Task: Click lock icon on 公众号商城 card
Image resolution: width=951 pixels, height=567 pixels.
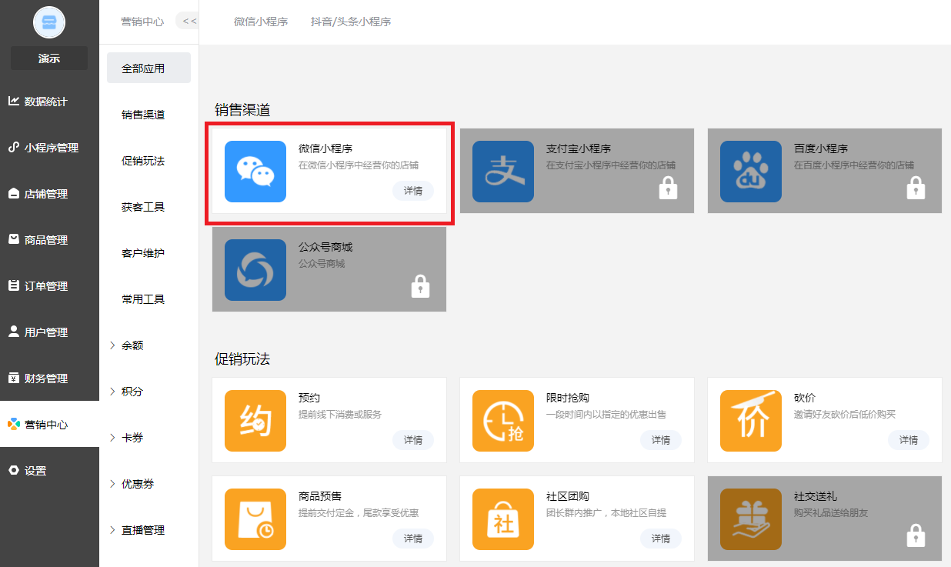Action: (420, 286)
